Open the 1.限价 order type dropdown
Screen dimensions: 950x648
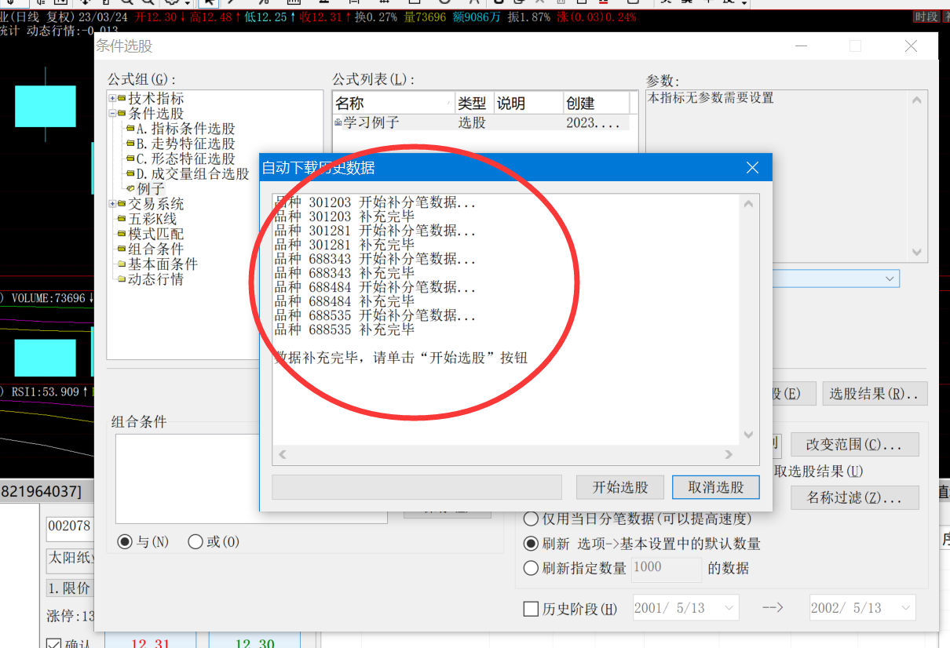[71, 588]
